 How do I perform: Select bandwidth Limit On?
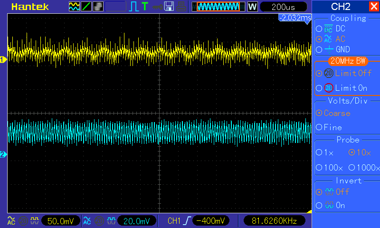coord(342,88)
